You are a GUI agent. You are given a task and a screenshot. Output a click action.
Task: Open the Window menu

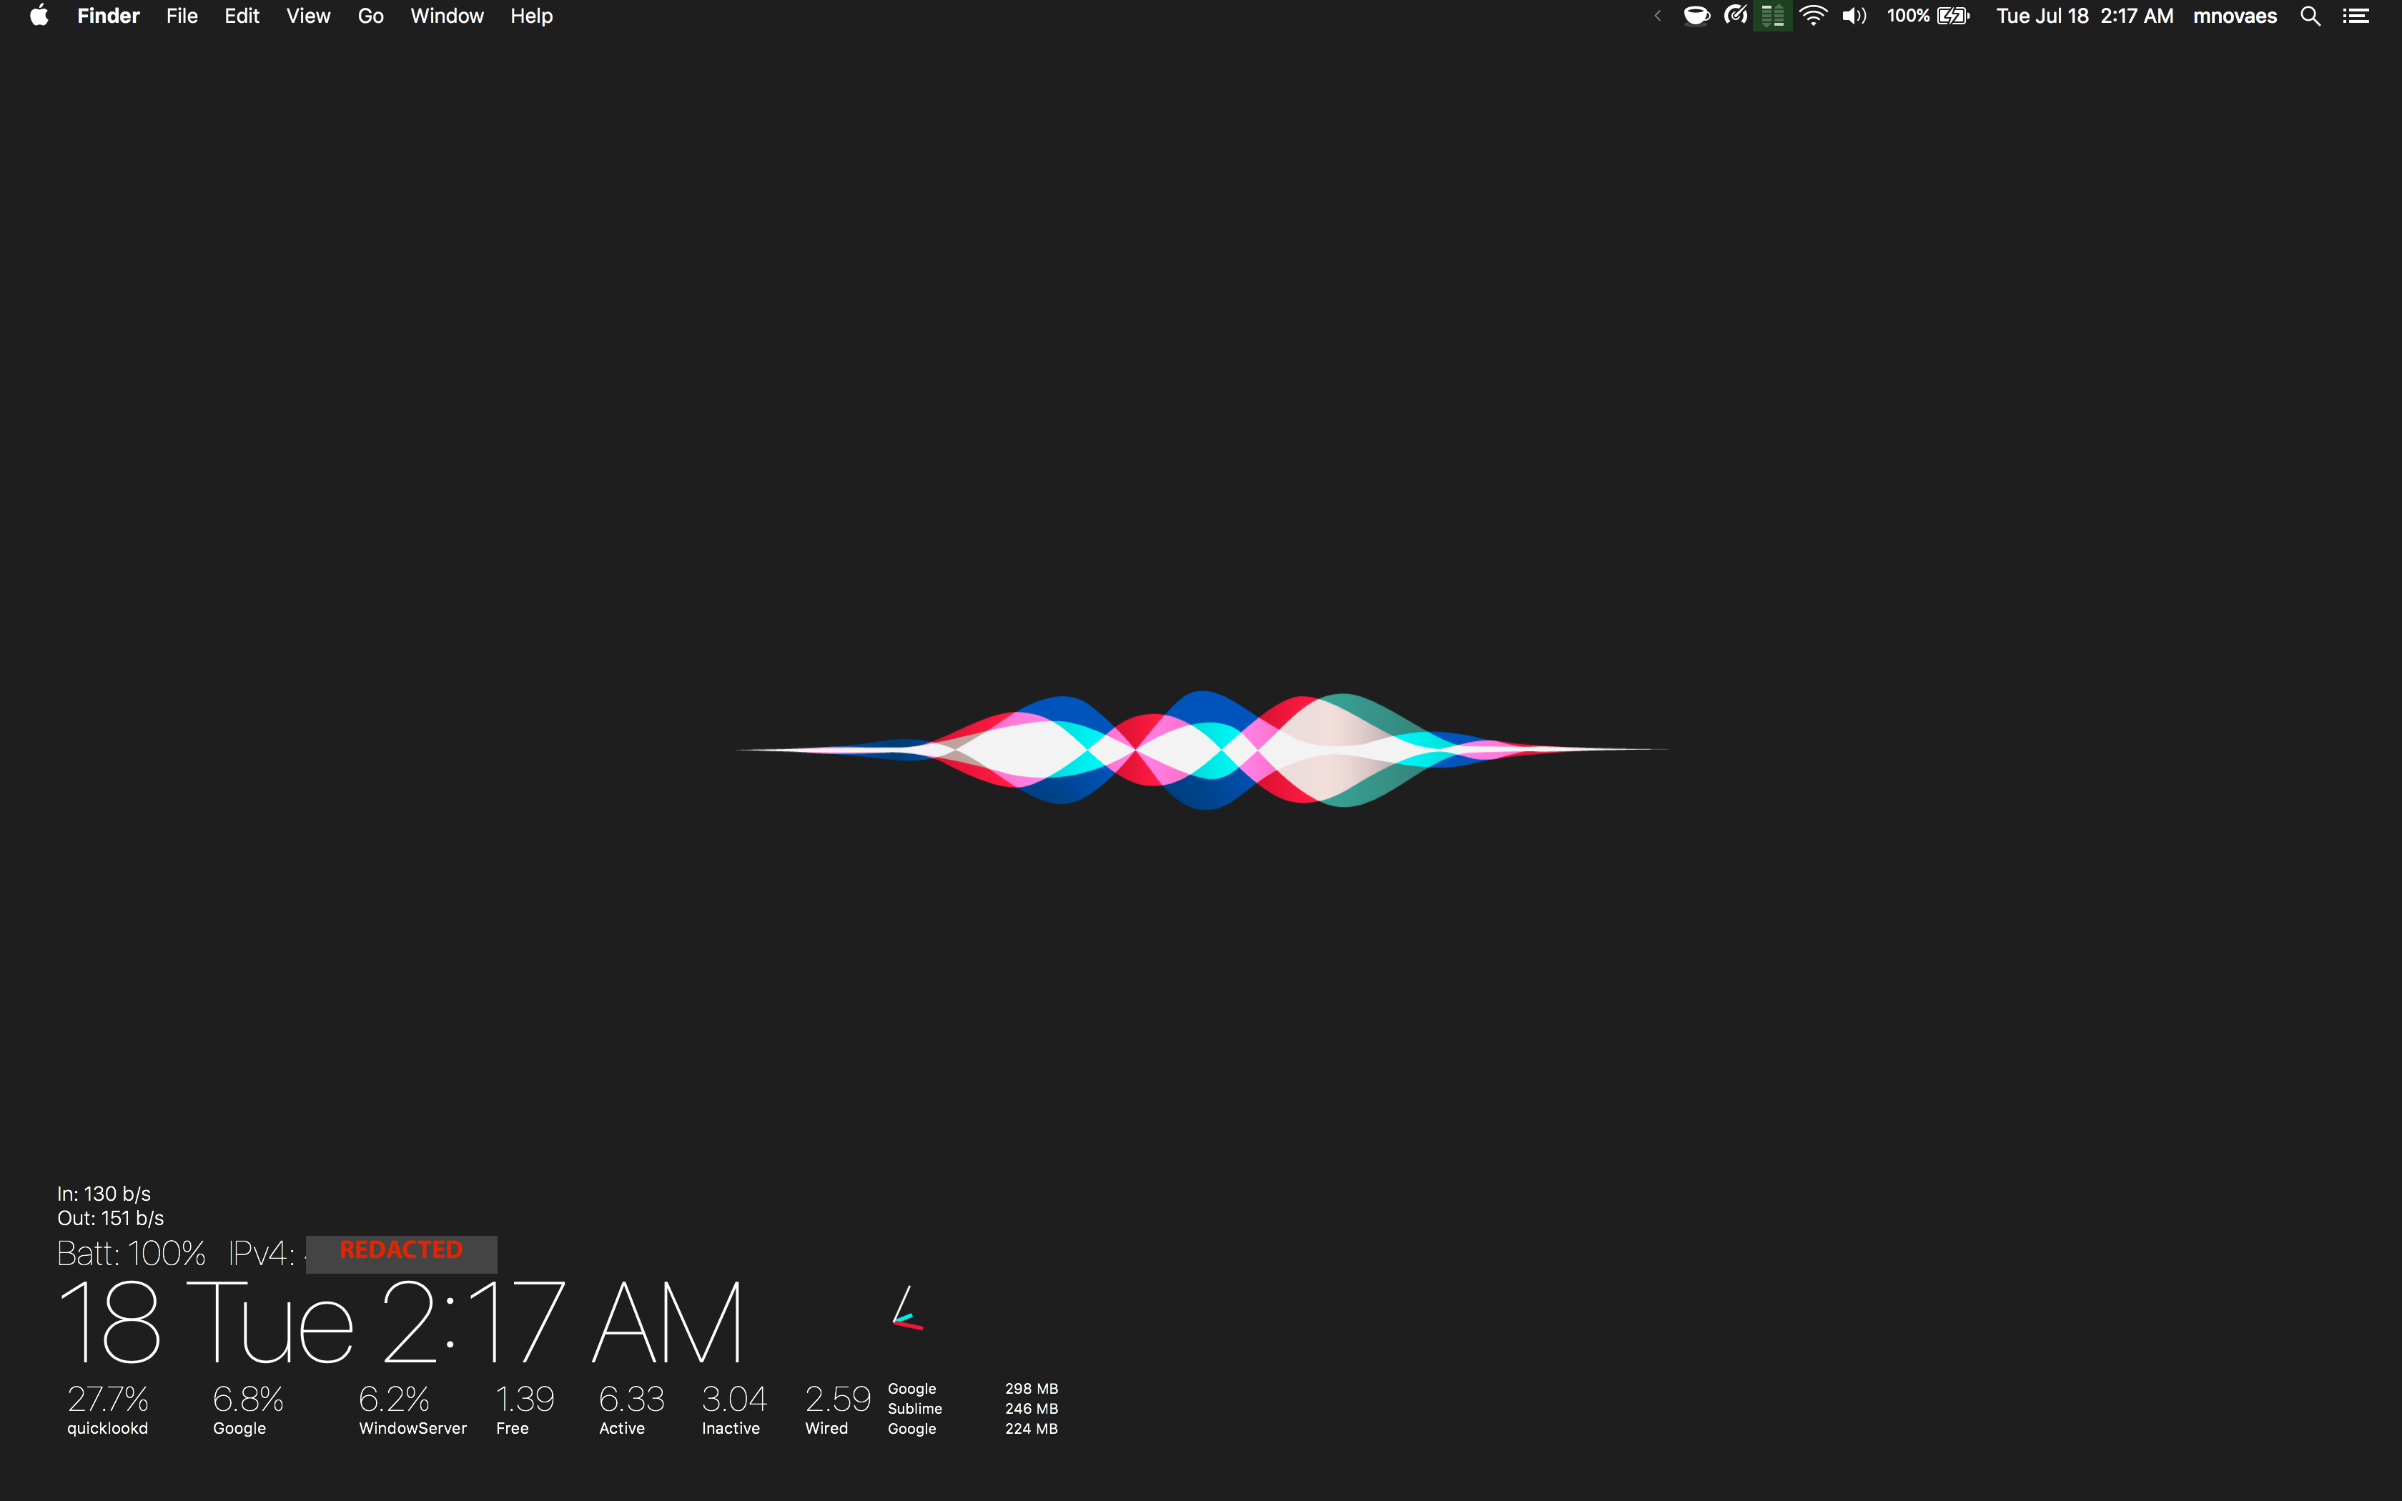tap(447, 16)
